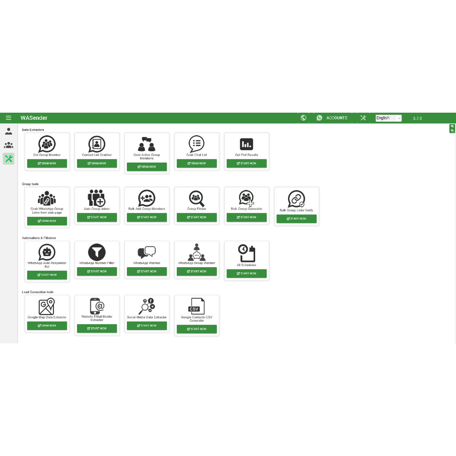This screenshot has width=456, height=456.
Task: Click the Grab Chat List icon
Action: (x=196, y=143)
